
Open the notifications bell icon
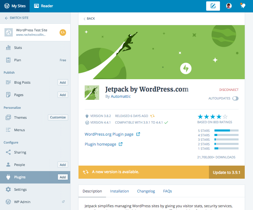coord(243,6)
